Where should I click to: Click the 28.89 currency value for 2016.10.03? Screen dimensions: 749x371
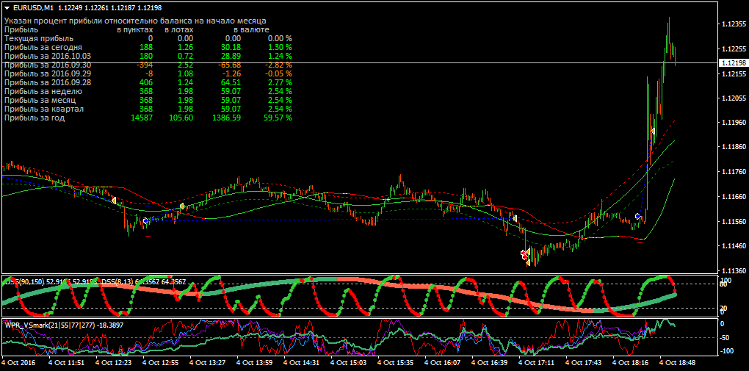(x=231, y=56)
